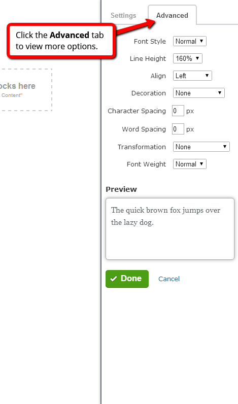This screenshot has width=238, height=404.
Task: Click the dashed drop blocks area
Action: pos(26,90)
